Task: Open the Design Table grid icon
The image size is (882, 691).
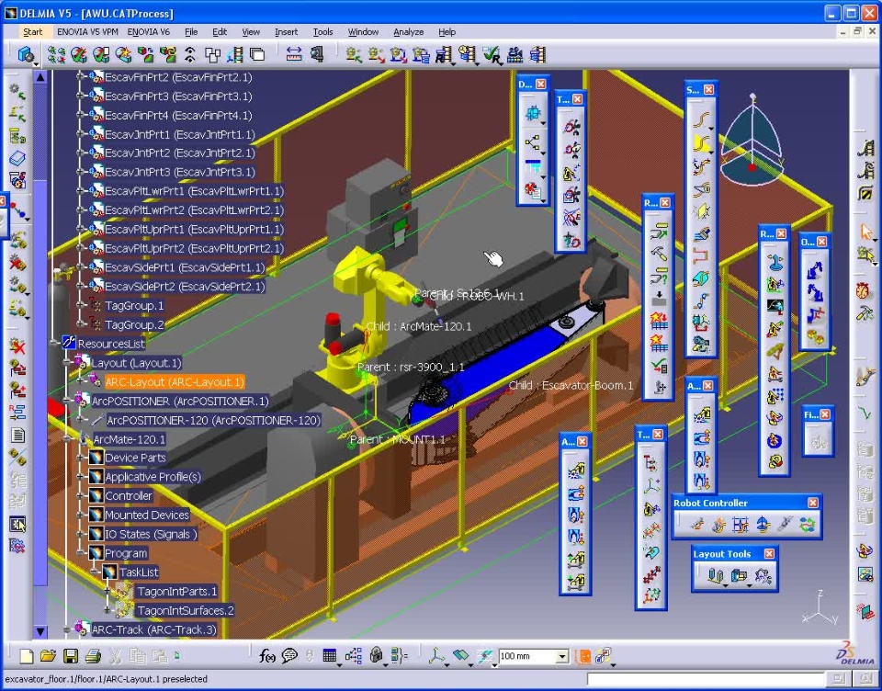Action: tap(330, 655)
